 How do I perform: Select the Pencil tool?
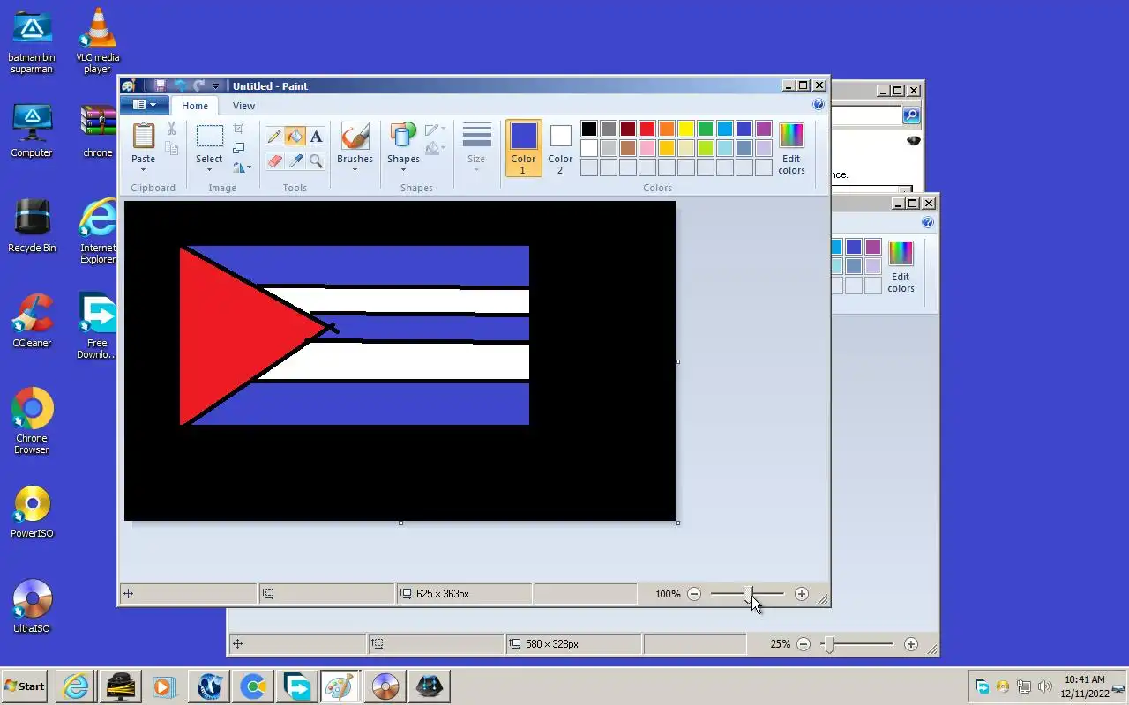(x=274, y=137)
